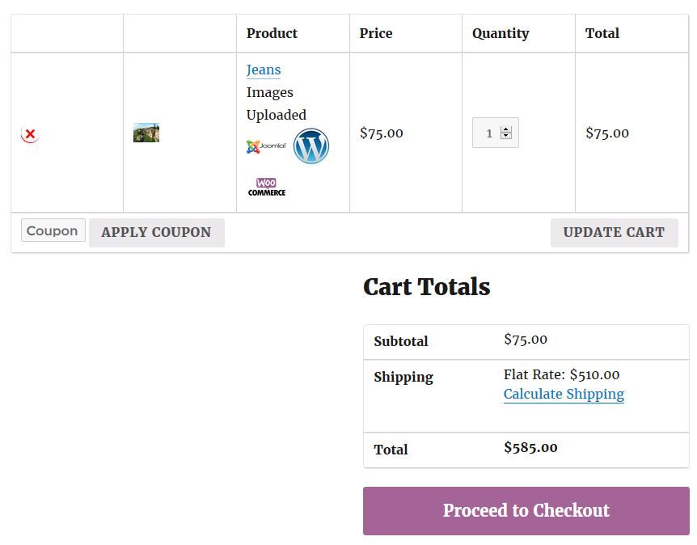Click the WooCommerce uploaded image logo

267,187
